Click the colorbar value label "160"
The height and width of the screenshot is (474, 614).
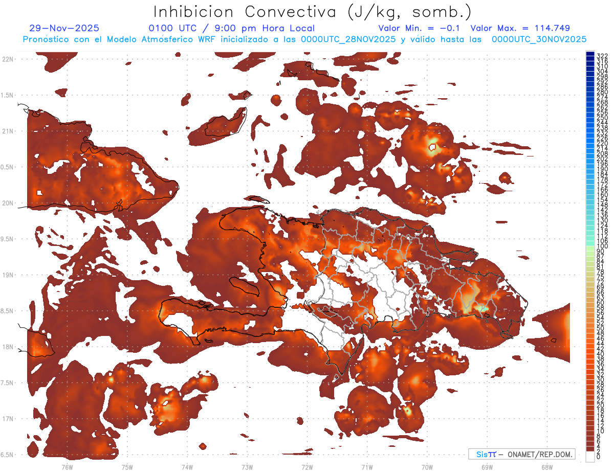602,195
